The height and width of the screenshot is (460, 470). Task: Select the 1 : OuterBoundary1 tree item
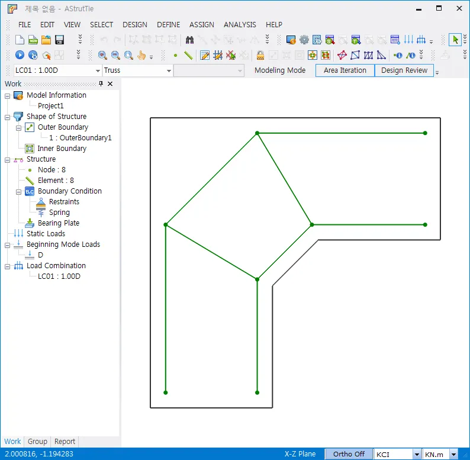(81, 137)
